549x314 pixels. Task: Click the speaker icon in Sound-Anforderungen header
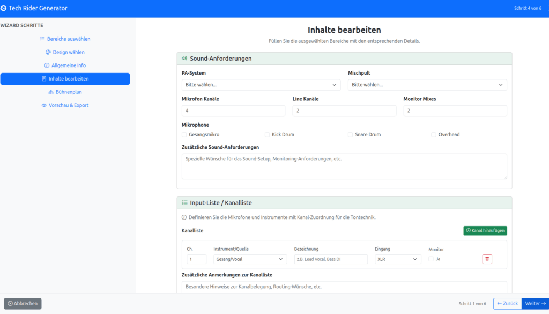pyautogui.click(x=184, y=59)
